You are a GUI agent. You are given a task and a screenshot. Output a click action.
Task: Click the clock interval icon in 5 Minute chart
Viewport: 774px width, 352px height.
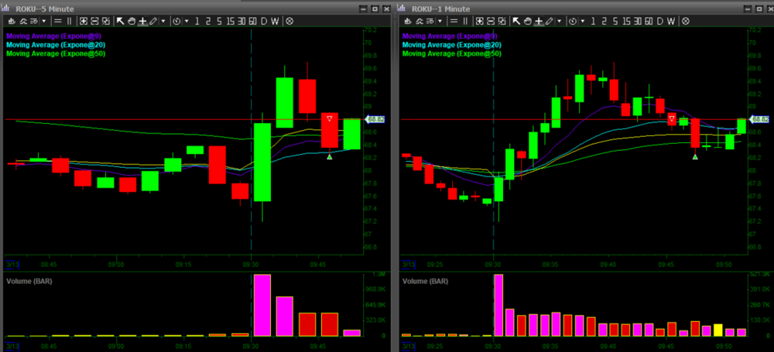coord(176,21)
